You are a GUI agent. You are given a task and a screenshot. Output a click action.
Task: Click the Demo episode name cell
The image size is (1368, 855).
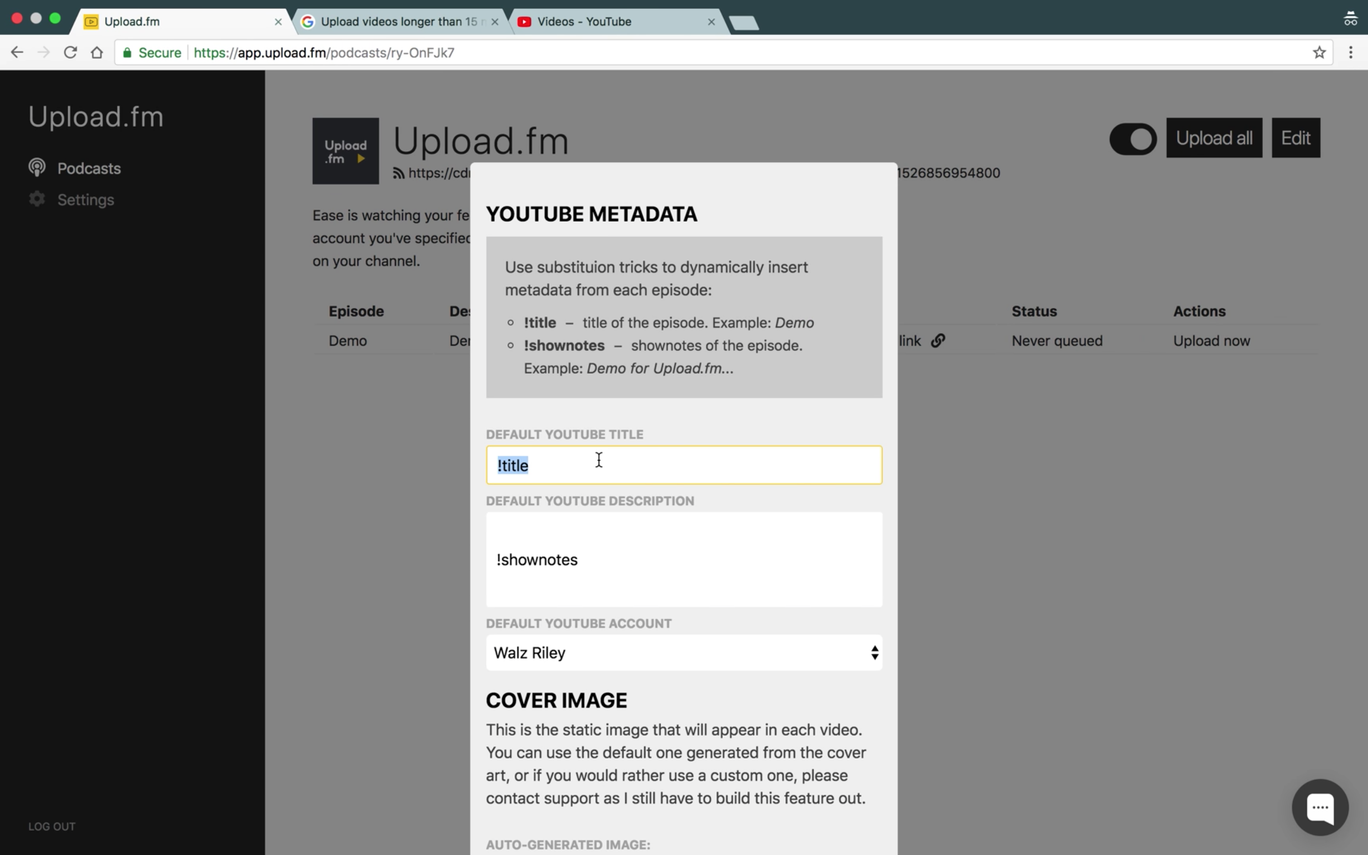coord(348,341)
